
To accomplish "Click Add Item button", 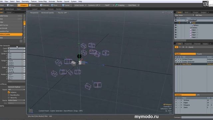I will [199, 15].
